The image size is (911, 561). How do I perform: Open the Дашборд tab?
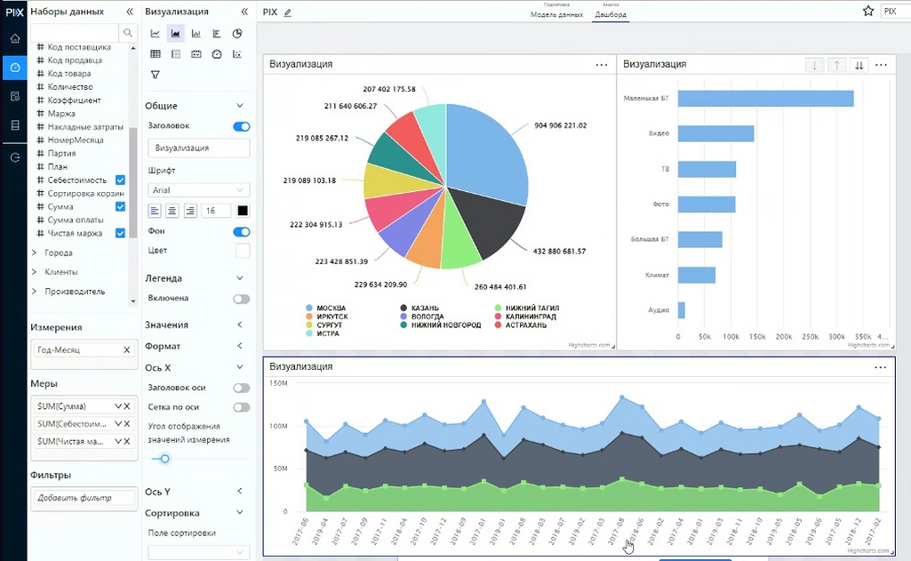611,15
